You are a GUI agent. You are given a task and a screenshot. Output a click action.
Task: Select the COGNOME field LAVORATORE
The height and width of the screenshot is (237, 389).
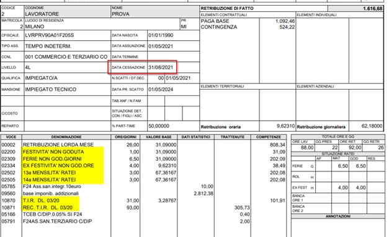point(42,14)
